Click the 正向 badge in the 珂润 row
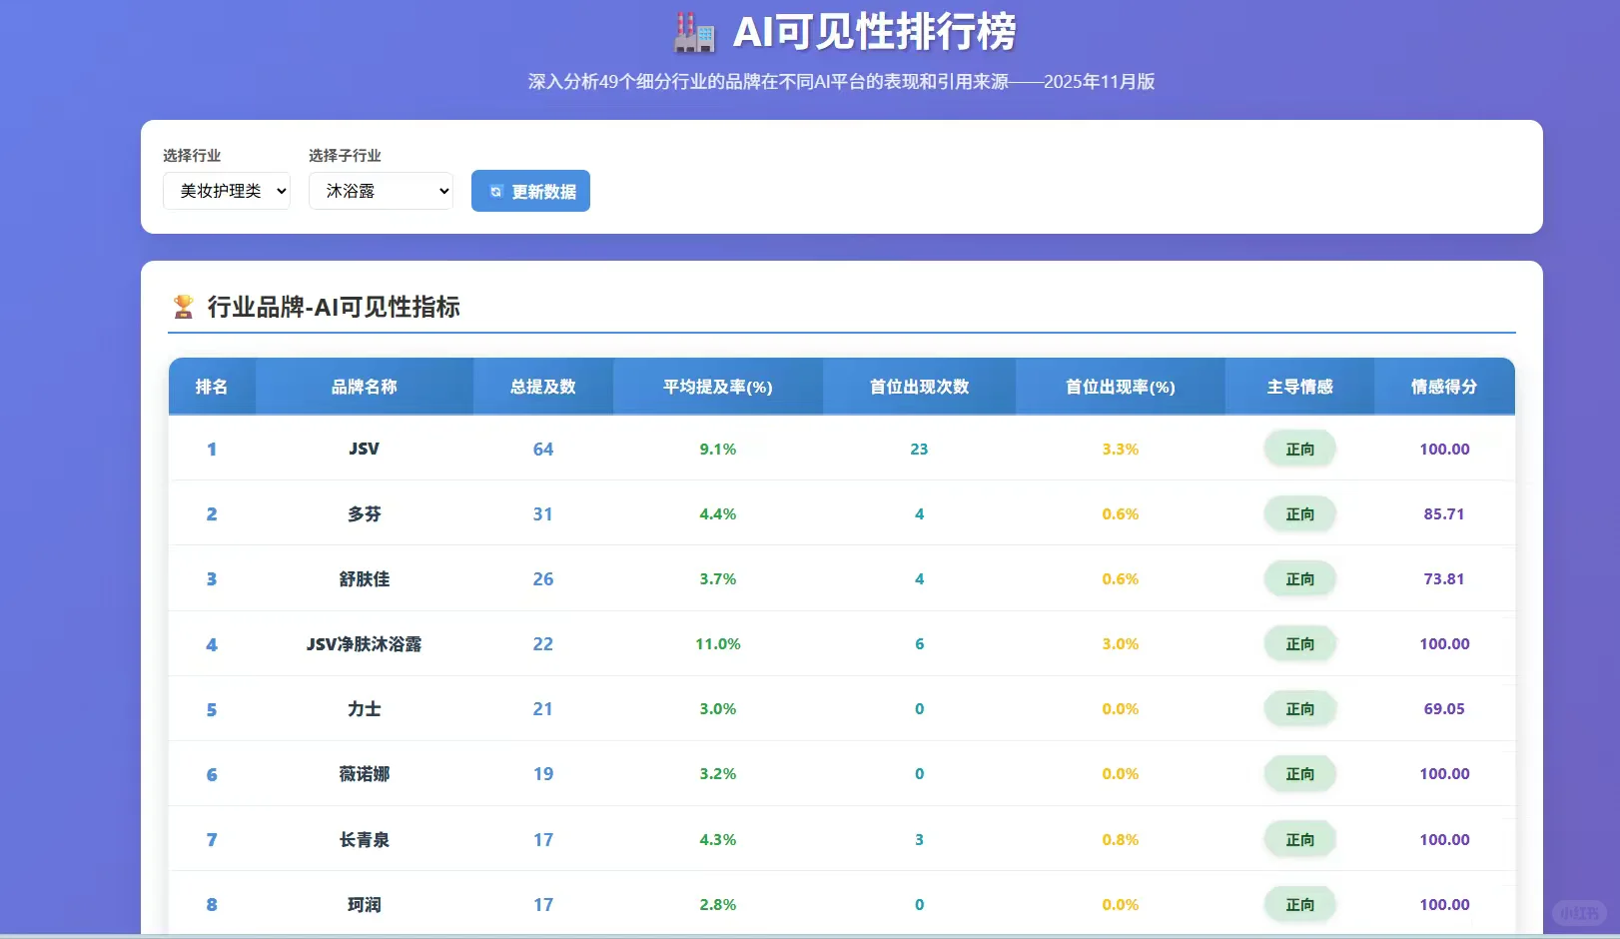The height and width of the screenshot is (939, 1620). pos(1299,904)
